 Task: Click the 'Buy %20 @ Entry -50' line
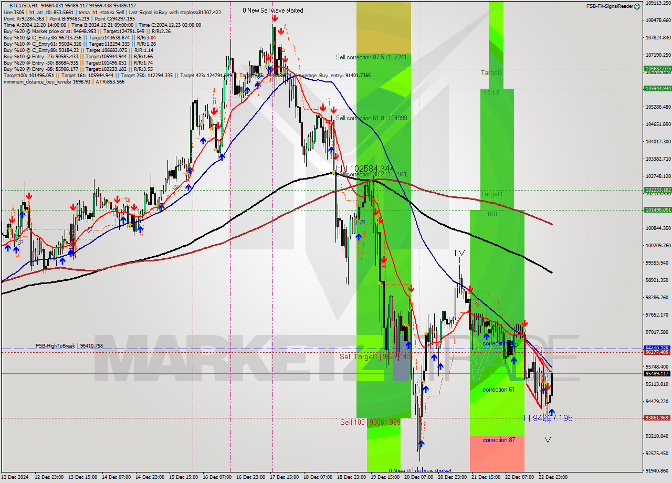pyautogui.click(x=78, y=62)
